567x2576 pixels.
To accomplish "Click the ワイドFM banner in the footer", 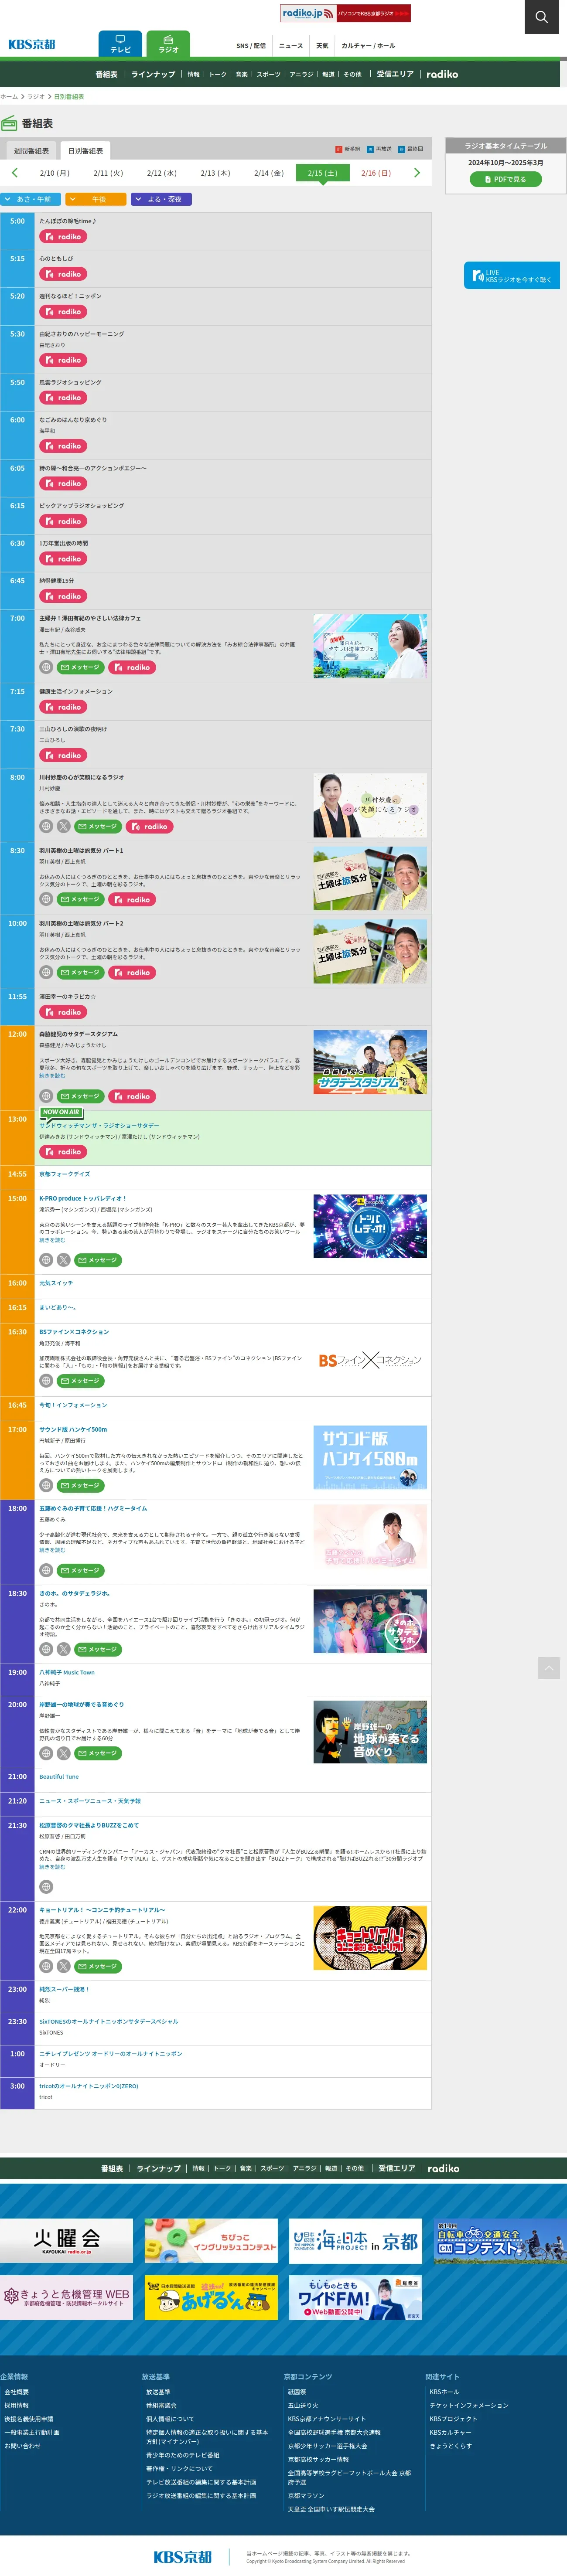I will coord(355,2297).
